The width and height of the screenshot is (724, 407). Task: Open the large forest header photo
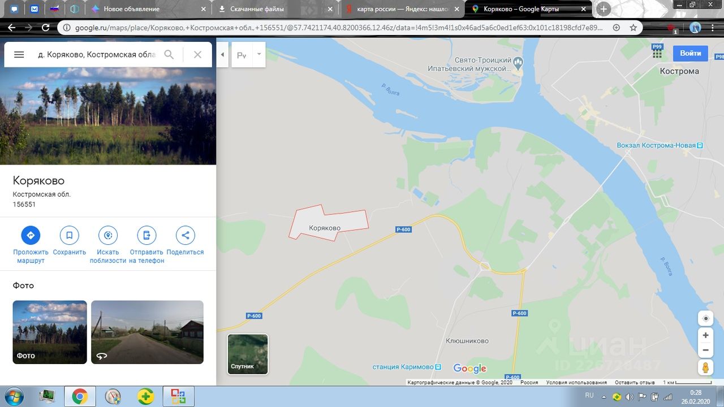(x=108, y=116)
